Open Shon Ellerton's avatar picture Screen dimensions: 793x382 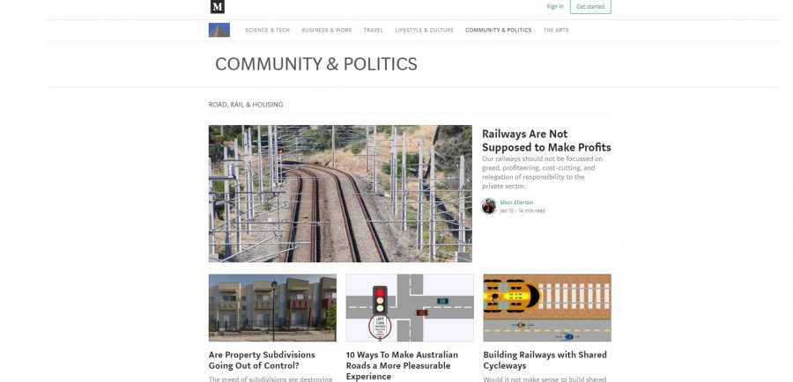pyautogui.click(x=488, y=206)
